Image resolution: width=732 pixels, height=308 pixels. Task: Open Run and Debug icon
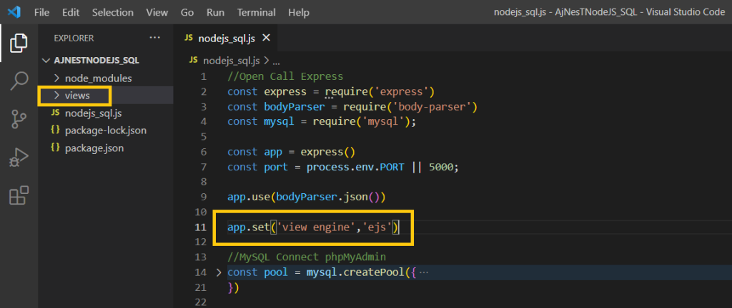(x=19, y=156)
